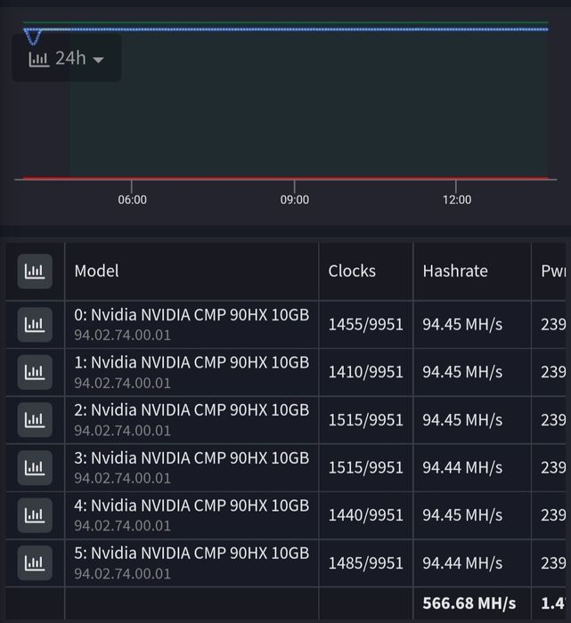Click the 06:00 timeline marker
This screenshot has width=571, height=623.
tap(132, 199)
